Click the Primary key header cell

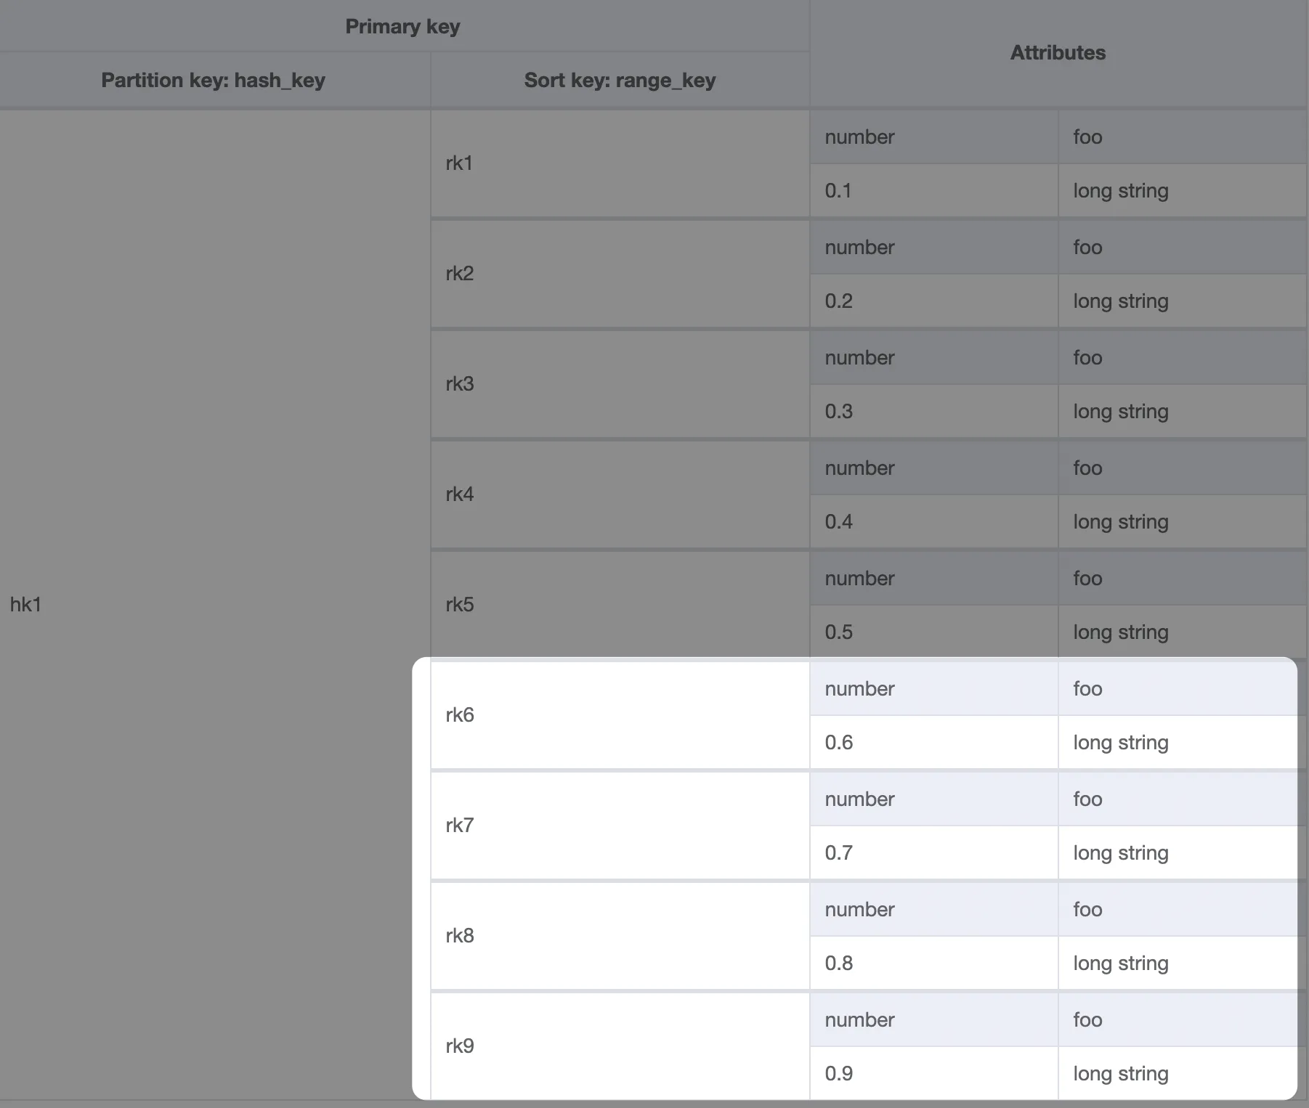coord(402,27)
